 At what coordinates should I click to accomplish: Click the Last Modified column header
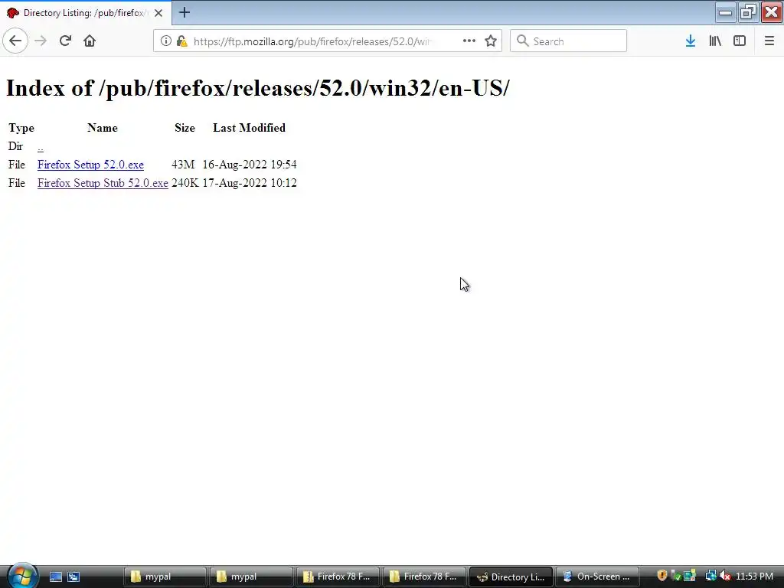pos(249,128)
